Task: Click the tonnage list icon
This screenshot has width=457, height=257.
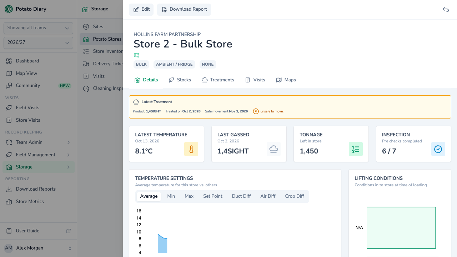Action: coord(356,149)
